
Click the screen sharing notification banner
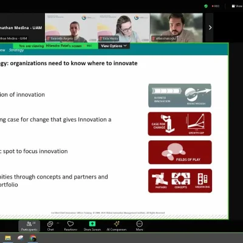[x=55, y=46]
